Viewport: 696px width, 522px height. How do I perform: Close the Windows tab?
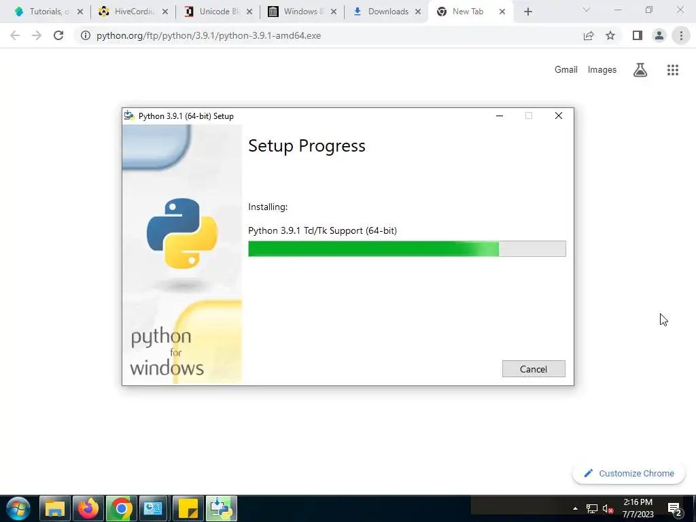[x=334, y=12]
